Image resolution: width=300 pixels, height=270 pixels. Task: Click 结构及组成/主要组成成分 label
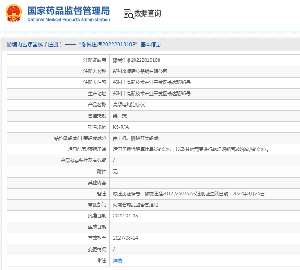point(80,138)
